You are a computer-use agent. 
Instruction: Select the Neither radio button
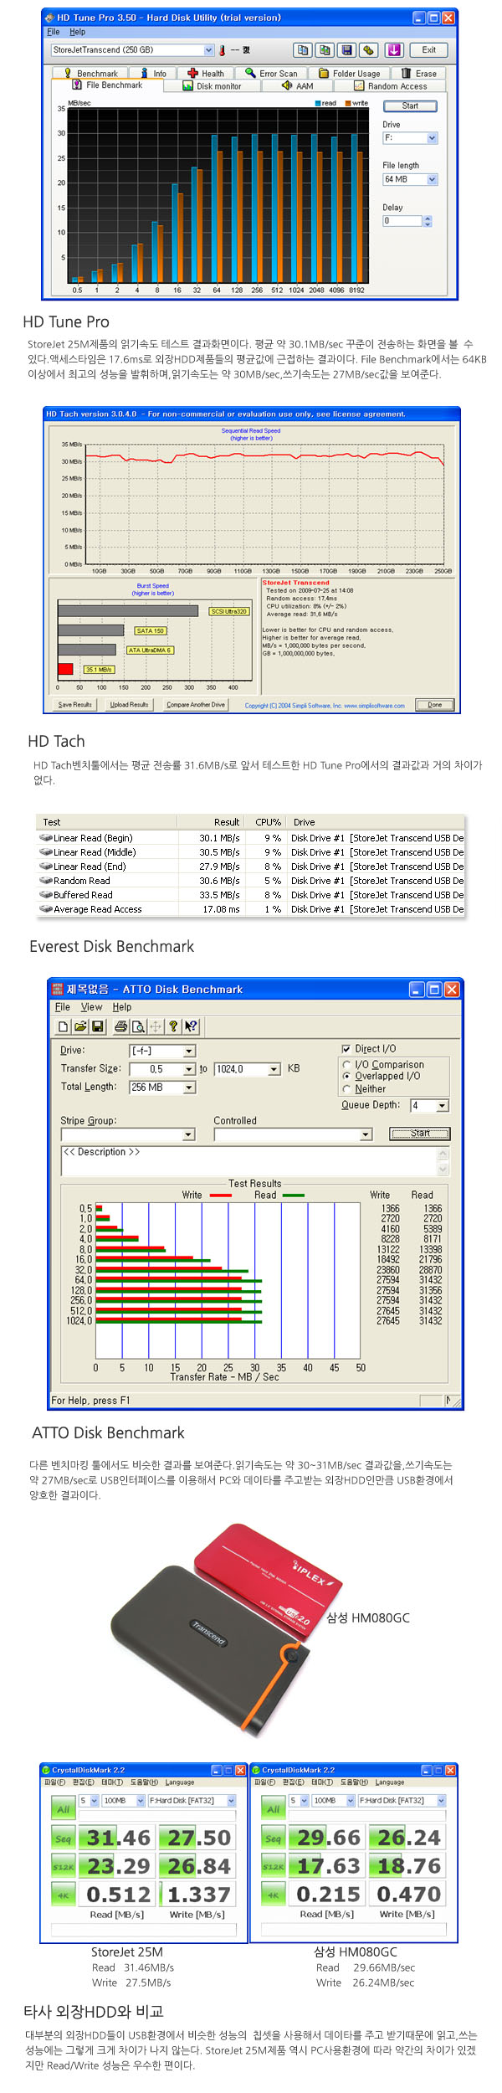347,1089
